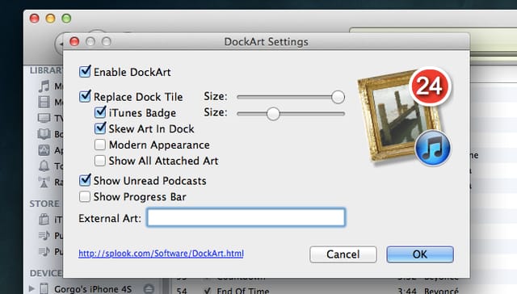Click the iTunes Badge size slider
This screenshot has height=294, width=517.
click(x=291, y=113)
